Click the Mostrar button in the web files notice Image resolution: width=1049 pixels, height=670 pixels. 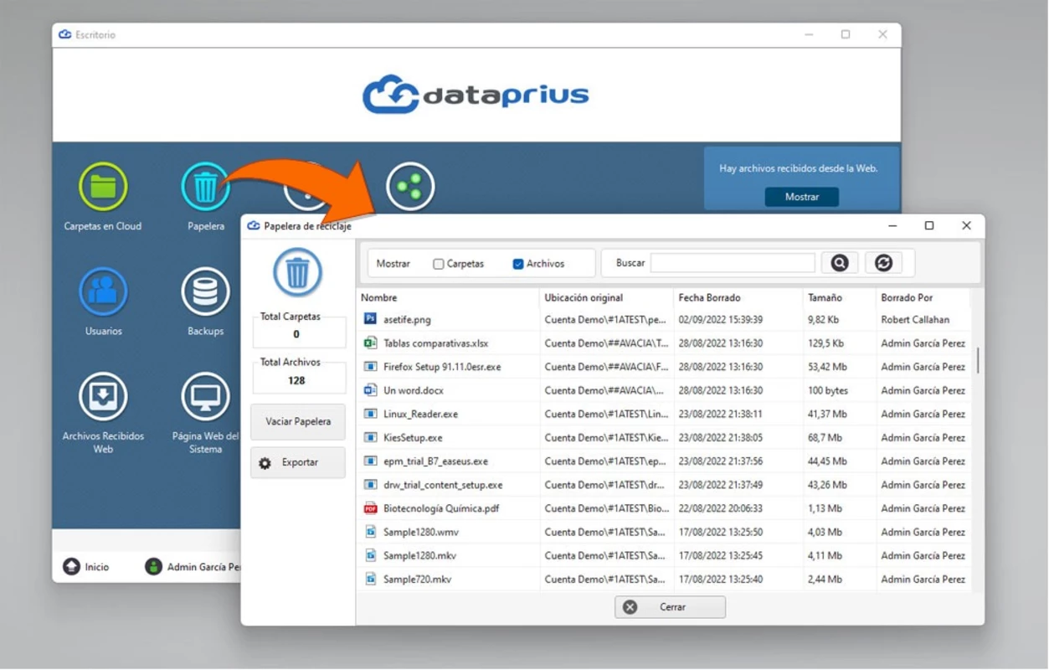click(x=801, y=197)
